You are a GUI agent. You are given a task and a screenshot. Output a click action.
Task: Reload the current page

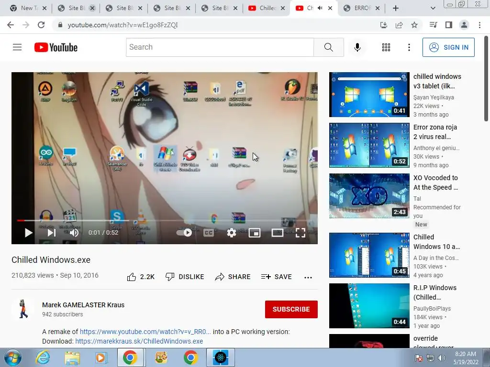coord(41,25)
